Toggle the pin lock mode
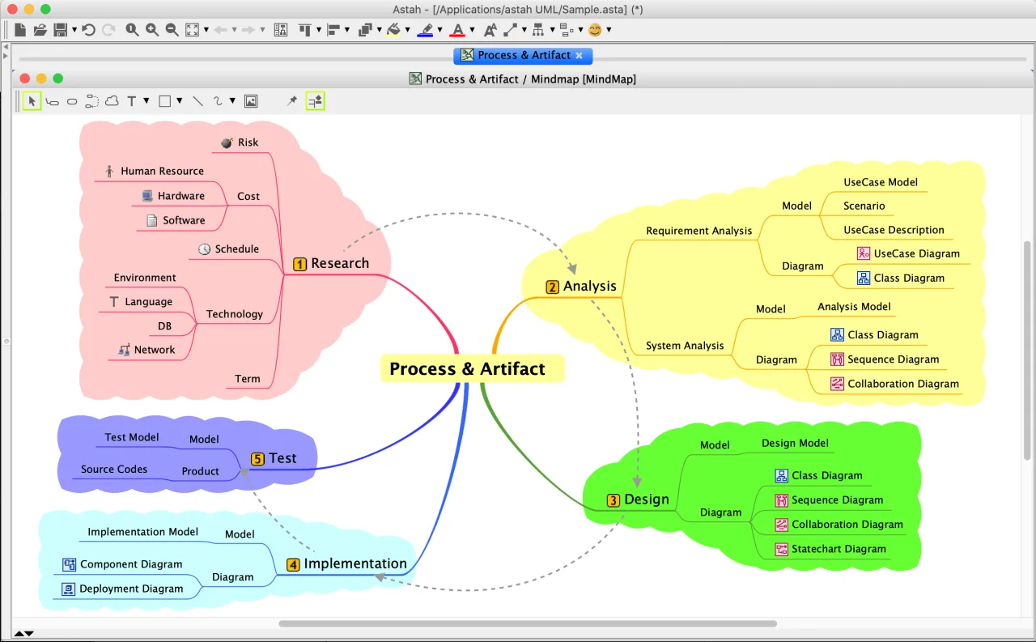The image size is (1036, 642). coord(292,101)
